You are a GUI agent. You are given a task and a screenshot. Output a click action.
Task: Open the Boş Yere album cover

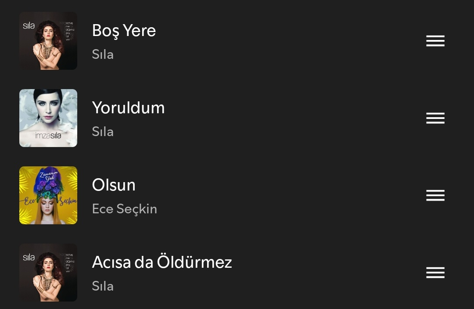48,41
